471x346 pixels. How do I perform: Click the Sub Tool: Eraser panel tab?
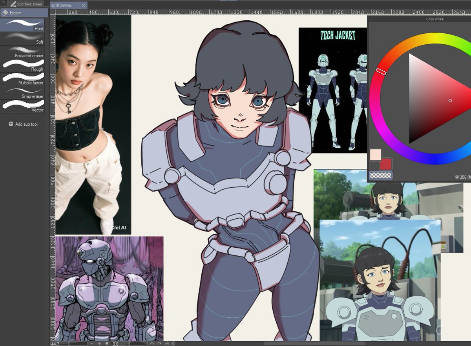pyautogui.click(x=26, y=4)
